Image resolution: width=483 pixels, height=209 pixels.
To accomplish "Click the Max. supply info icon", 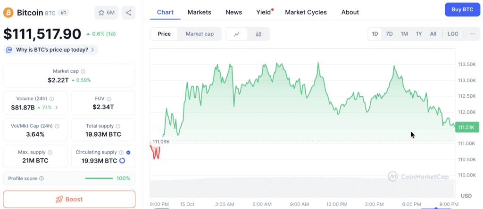I will [x=50, y=152].
